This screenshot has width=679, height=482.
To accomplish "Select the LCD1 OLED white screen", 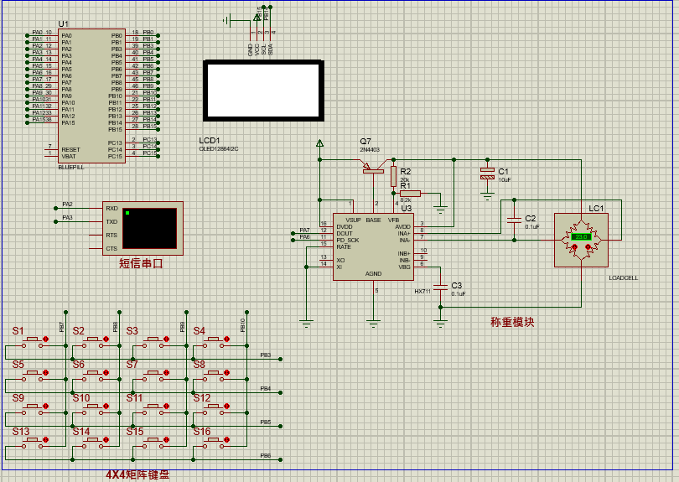I will click(263, 91).
